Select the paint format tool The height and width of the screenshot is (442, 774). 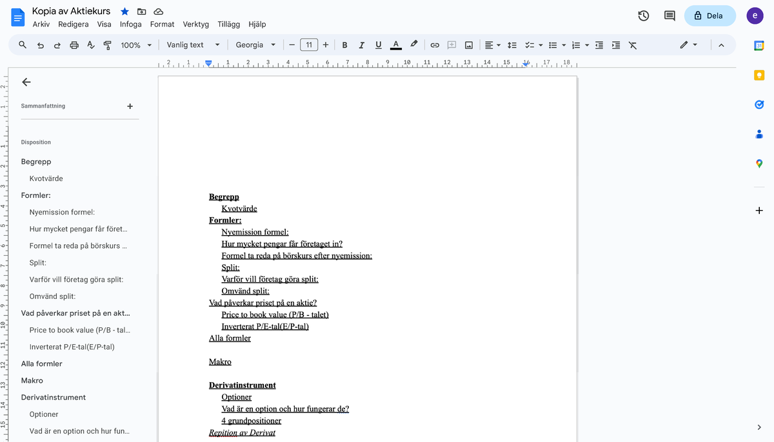tap(108, 45)
